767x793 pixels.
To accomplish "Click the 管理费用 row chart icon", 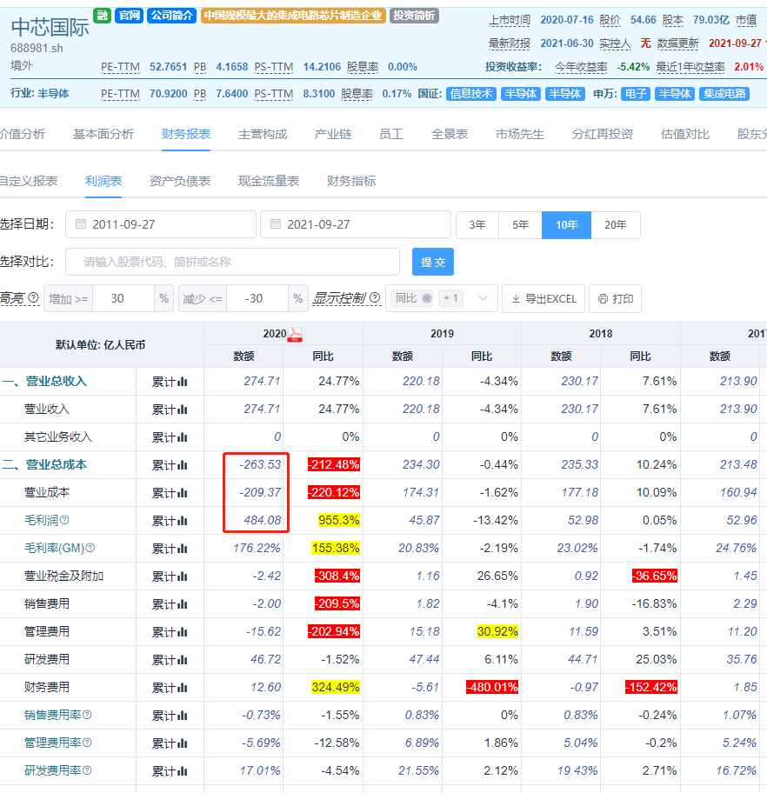I will pyautogui.click(x=183, y=632).
